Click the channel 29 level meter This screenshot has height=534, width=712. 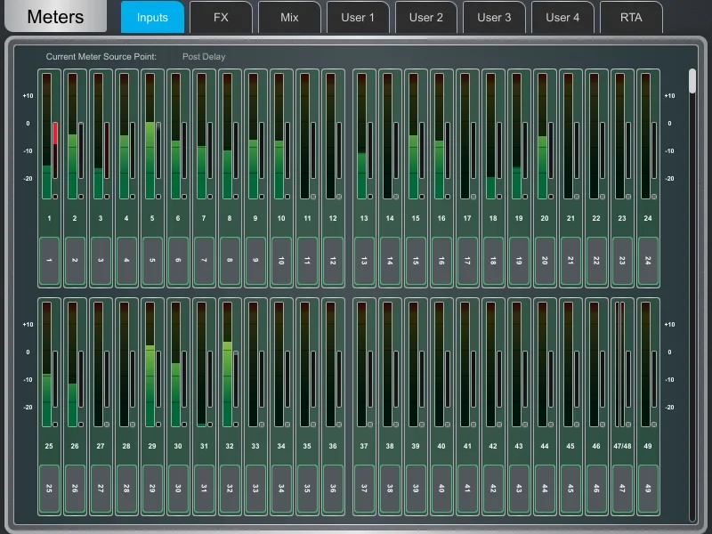click(150, 365)
